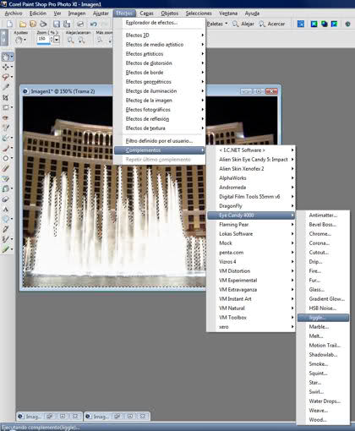Open the Ajustes preset hand dropdown

point(20,41)
